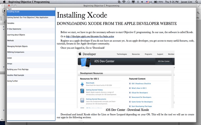Select the Managing Multiple Objects topic
This screenshot has width=201, height=125.
(x=31, y=48)
